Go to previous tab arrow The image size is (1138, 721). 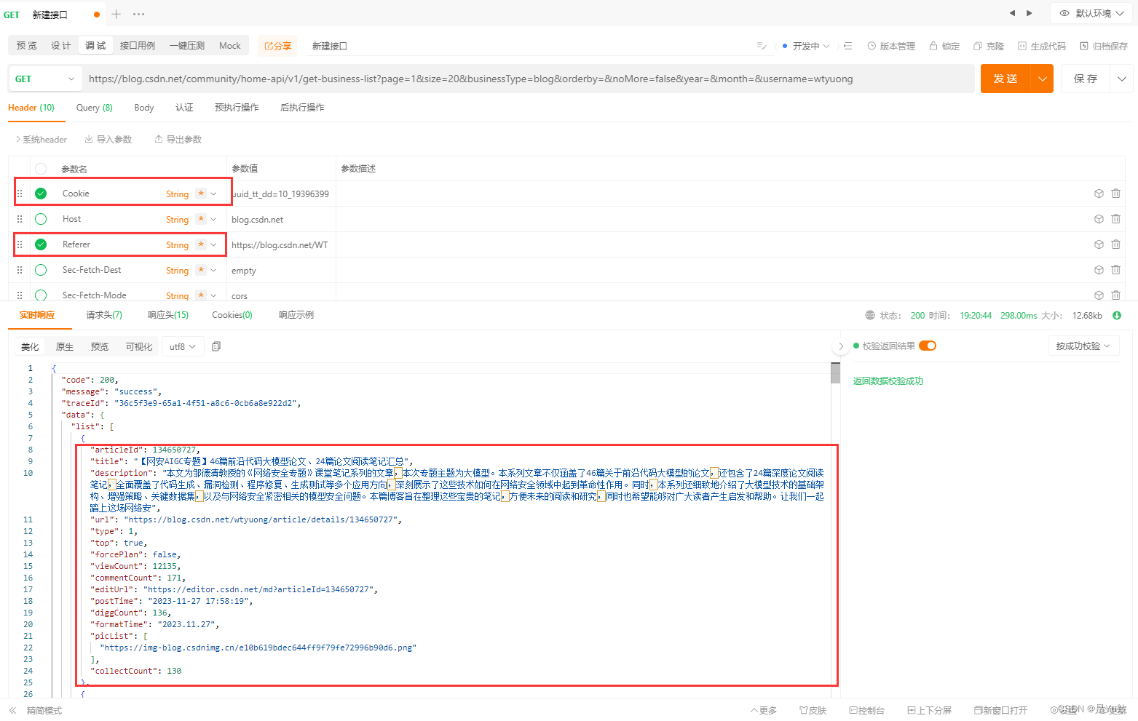tap(1012, 13)
